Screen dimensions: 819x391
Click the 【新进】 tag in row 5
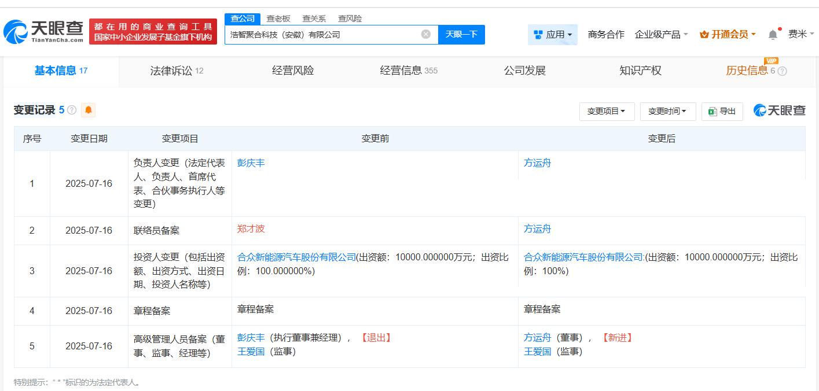(x=617, y=338)
